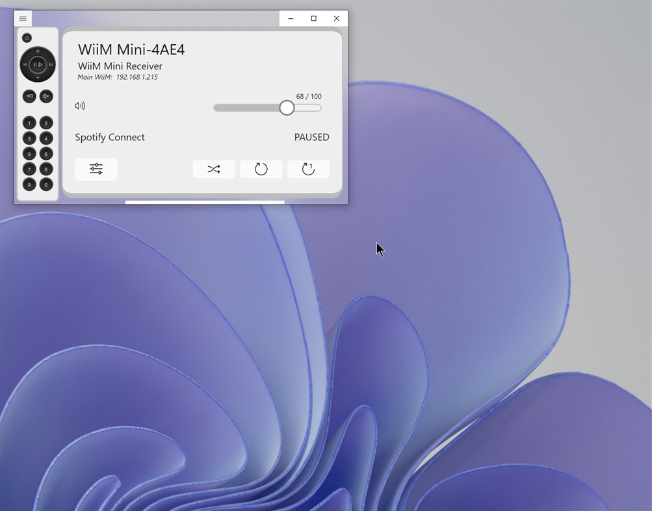Image resolution: width=652 pixels, height=511 pixels.
Task: Click the input source button on the remote
Action: click(28, 96)
